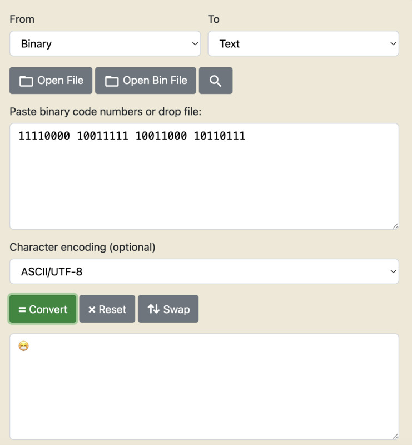Expand the ASCII/UTF-8 character encoding dropdown
The height and width of the screenshot is (445, 412).
(x=204, y=271)
